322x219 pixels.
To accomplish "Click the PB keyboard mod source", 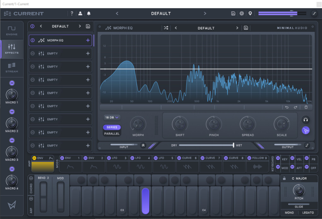I will (x=313, y=159).
